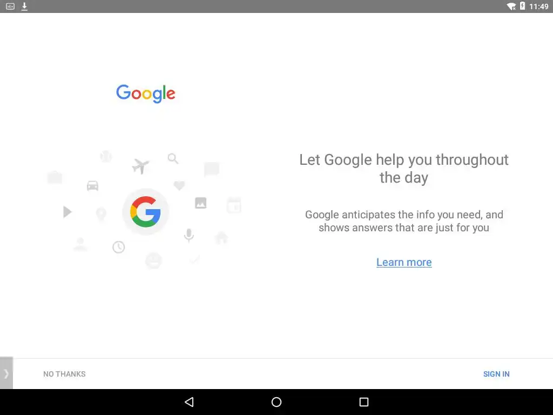Tap the location pin icon

pos(101,214)
